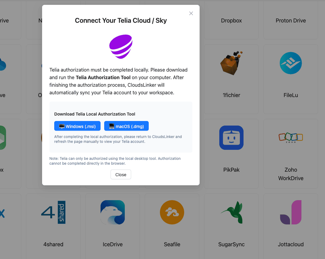The width and height of the screenshot is (325, 259).
Task: Download the Windows (.msi) authorization tool
Action: [x=77, y=126]
